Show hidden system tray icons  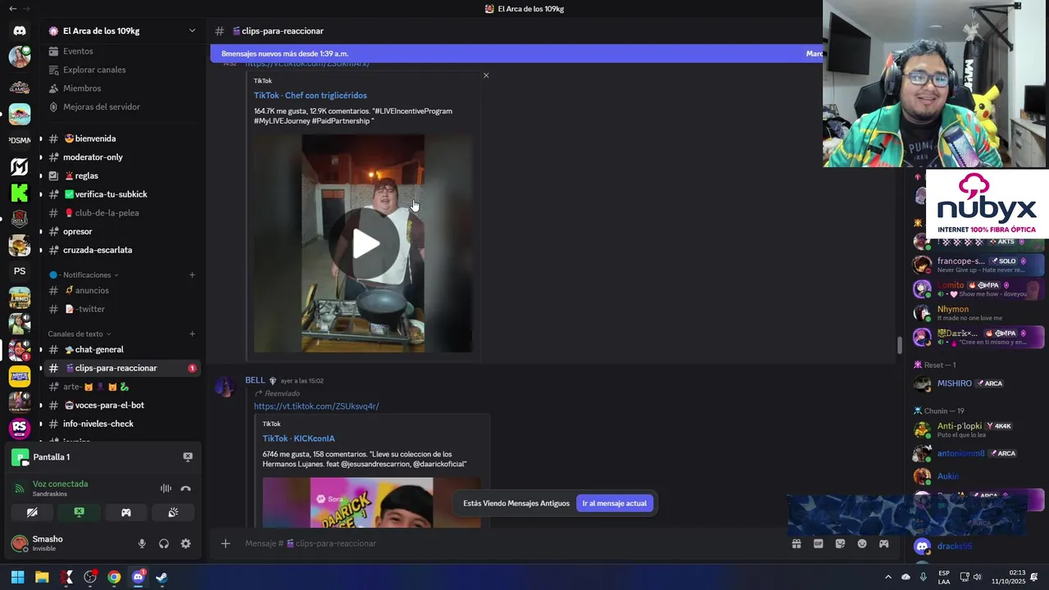coord(888,577)
